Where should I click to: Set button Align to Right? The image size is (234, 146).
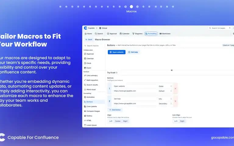125,121
